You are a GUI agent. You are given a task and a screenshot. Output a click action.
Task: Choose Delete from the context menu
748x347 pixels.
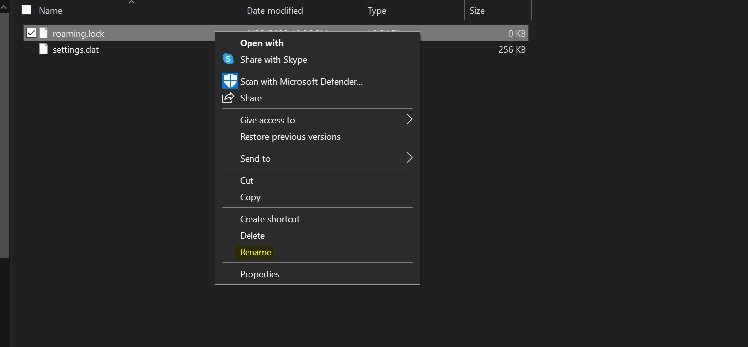[252, 235]
